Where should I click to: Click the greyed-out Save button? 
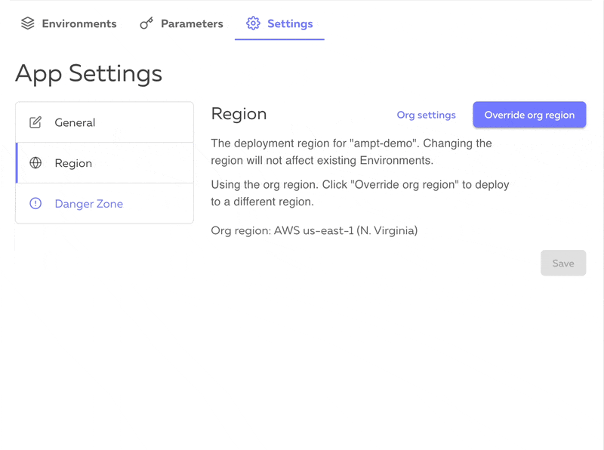(x=563, y=264)
